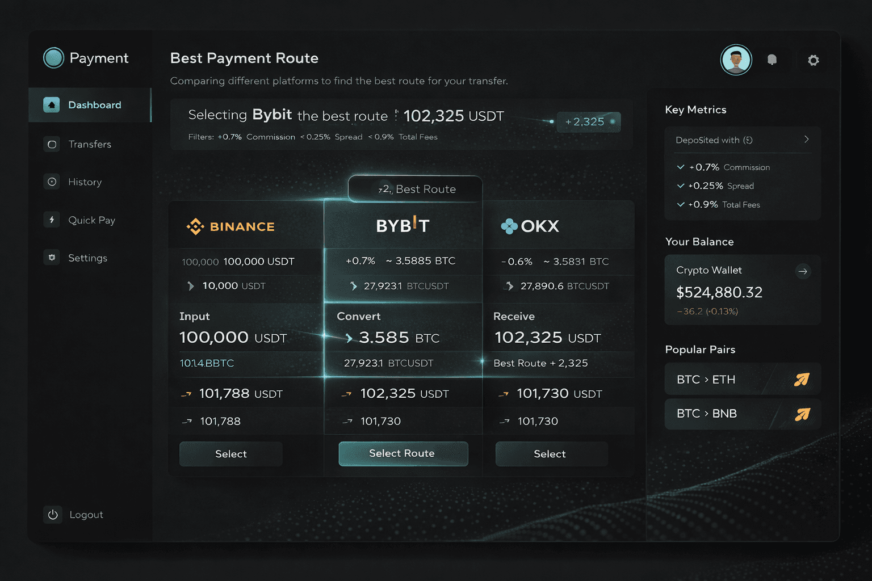Click the $524,880.32 balance value
This screenshot has height=581, width=872.
click(719, 293)
